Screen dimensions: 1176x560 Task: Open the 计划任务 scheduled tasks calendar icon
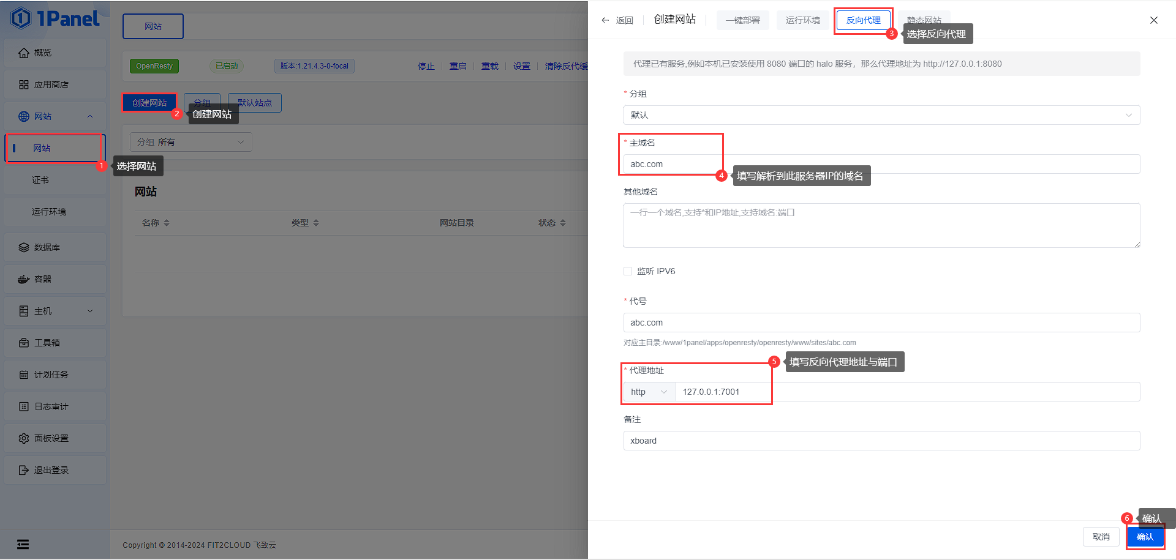[x=23, y=375]
